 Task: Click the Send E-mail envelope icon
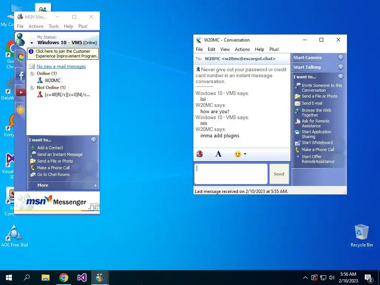coord(297,104)
